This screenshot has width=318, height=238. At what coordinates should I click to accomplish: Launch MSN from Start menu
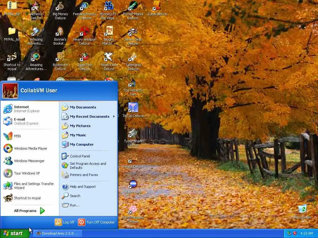tap(30, 136)
